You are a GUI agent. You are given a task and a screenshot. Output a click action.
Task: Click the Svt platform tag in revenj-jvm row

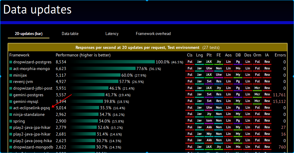(x=209, y=81)
